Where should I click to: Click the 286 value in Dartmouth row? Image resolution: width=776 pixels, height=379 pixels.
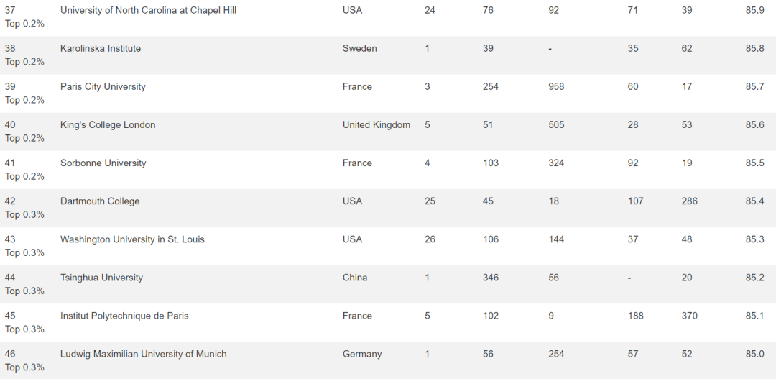pos(689,201)
